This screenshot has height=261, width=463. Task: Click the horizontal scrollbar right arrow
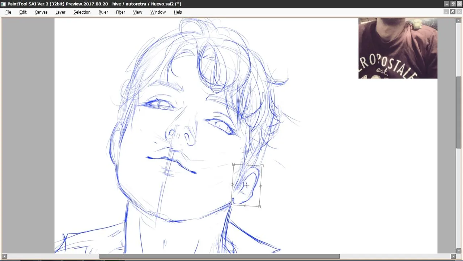click(453, 256)
